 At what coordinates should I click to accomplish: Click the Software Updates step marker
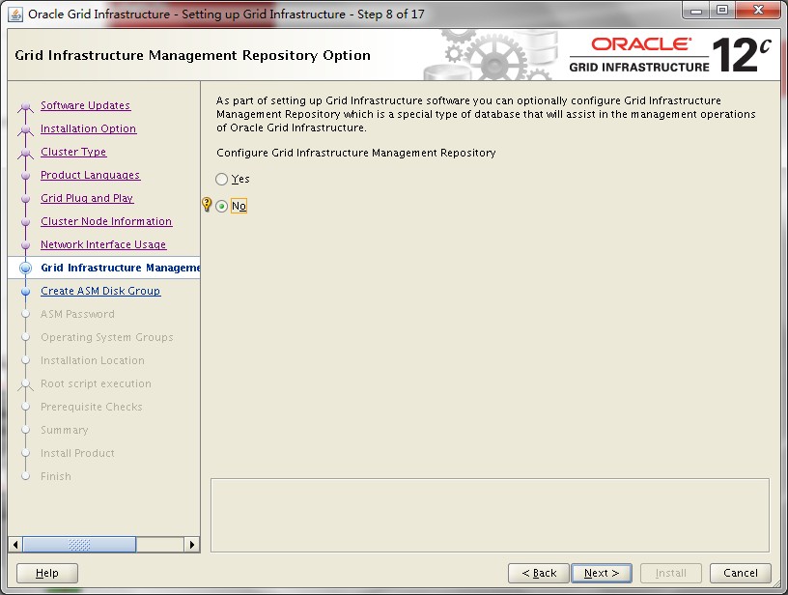pyautogui.click(x=26, y=106)
